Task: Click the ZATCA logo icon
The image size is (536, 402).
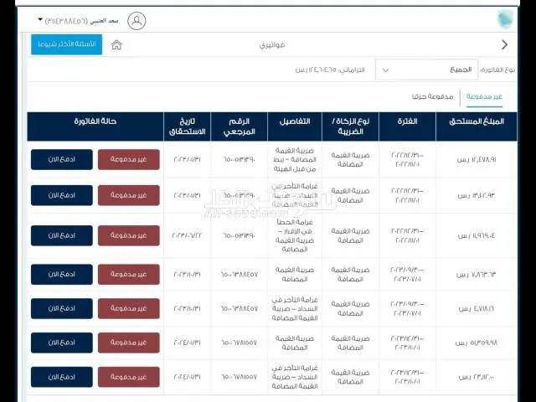Action: click(x=505, y=19)
